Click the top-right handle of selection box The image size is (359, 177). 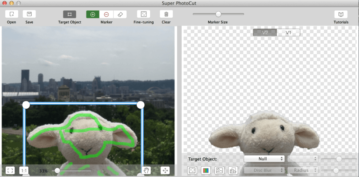click(141, 105)
